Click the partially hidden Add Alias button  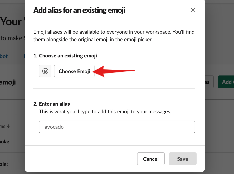209,82
